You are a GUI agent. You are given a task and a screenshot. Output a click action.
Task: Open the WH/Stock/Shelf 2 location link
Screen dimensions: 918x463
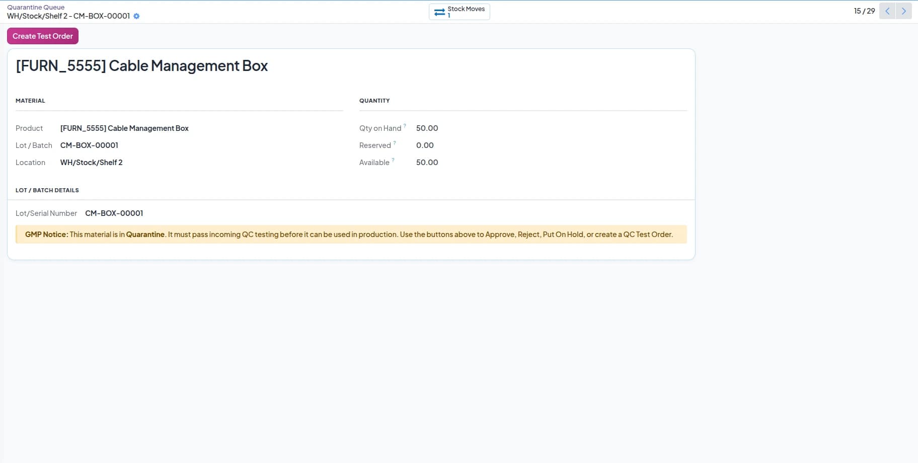92,163
